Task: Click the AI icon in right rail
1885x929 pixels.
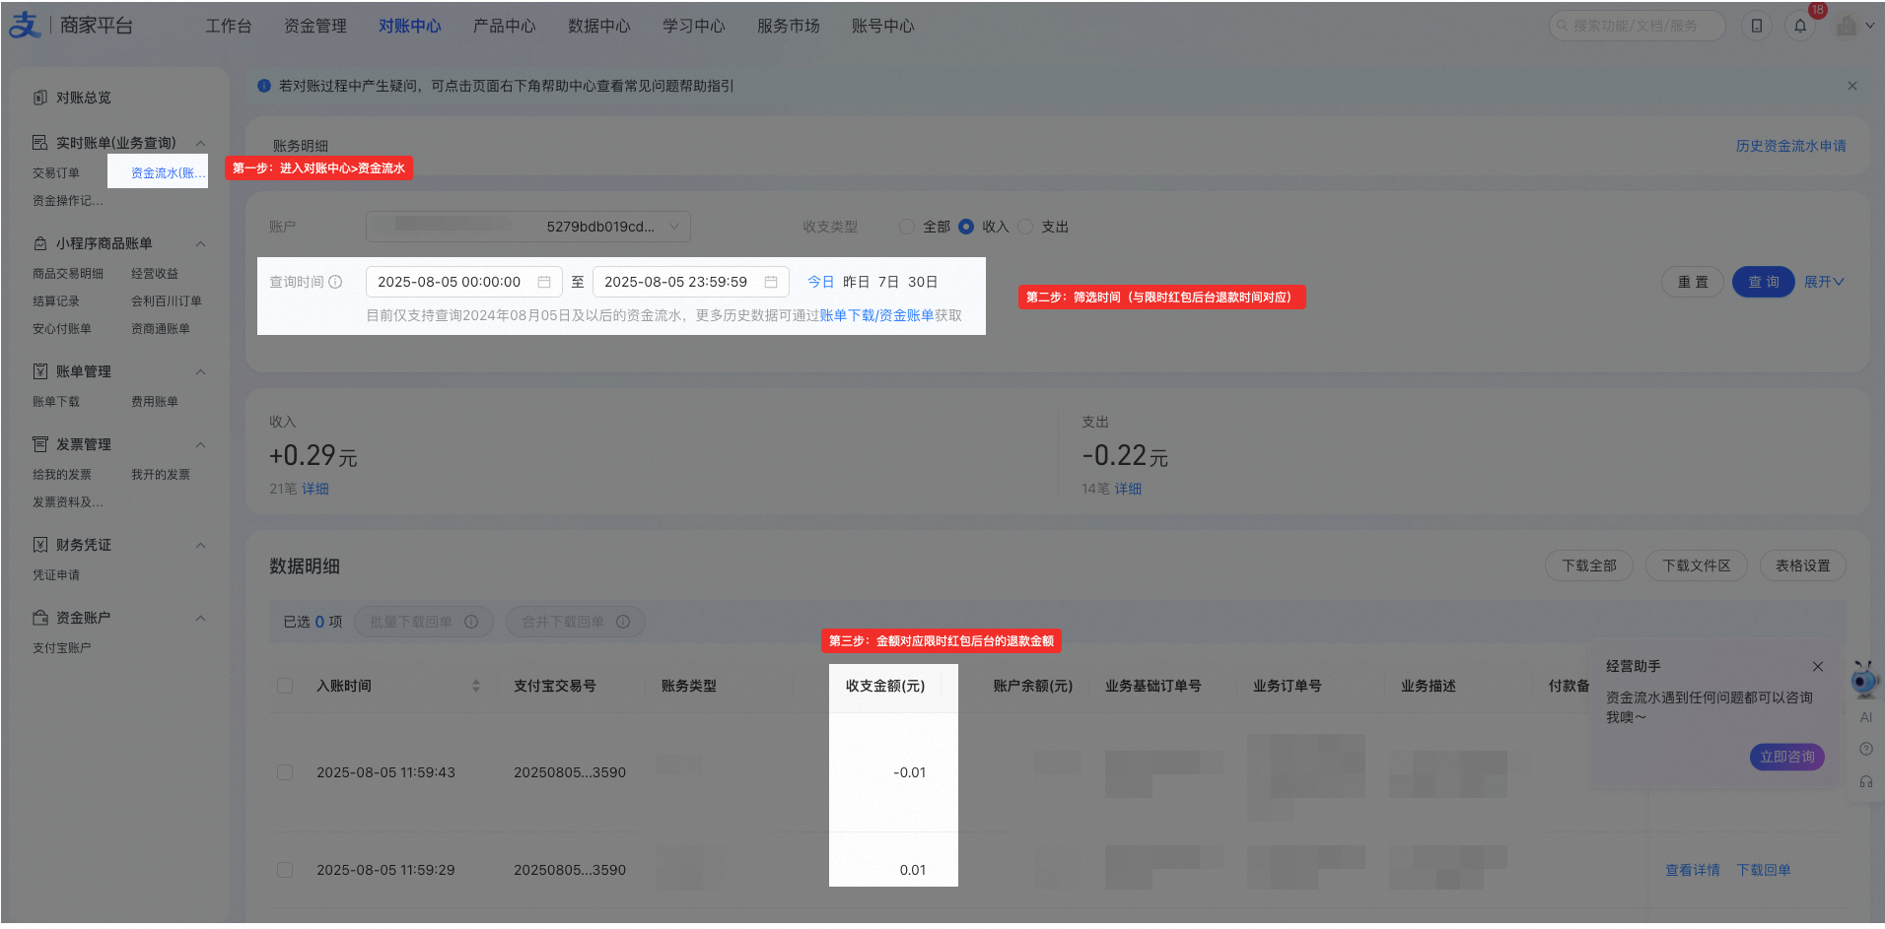Action: [x=1866, y=717]
